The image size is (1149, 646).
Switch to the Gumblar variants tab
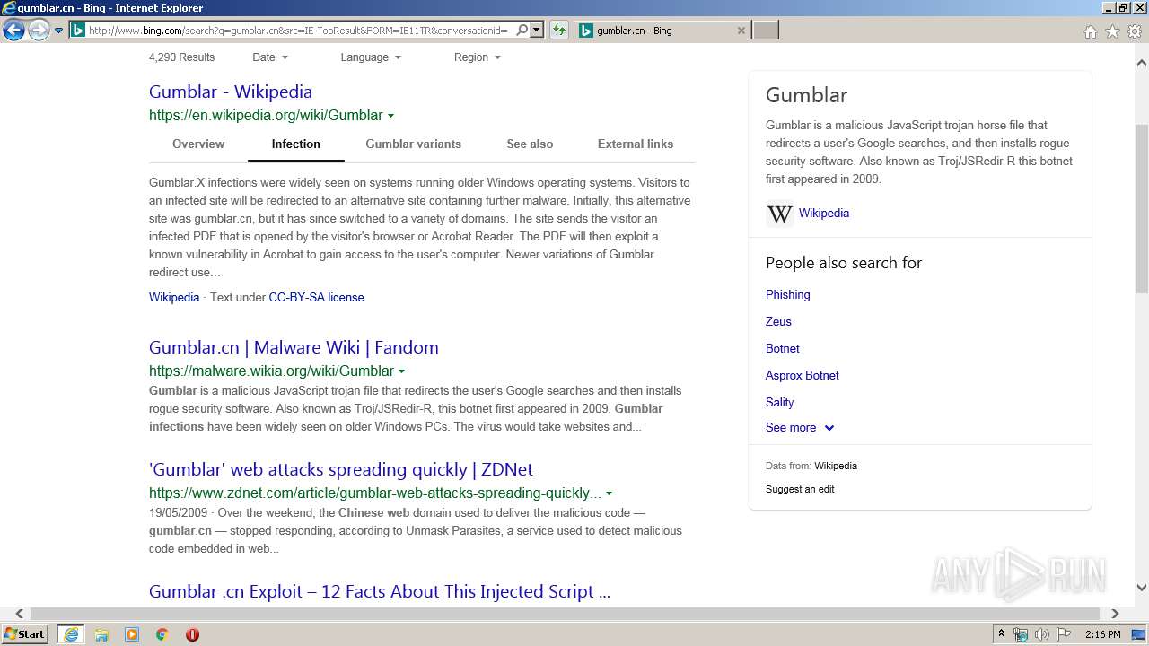tap(413, 144)
